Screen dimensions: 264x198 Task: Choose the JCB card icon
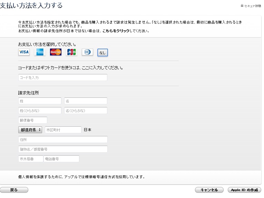tap(71, 52)
